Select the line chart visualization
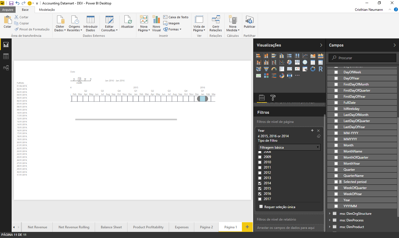Screen dimensions: 399x238 tap(305, 56)
